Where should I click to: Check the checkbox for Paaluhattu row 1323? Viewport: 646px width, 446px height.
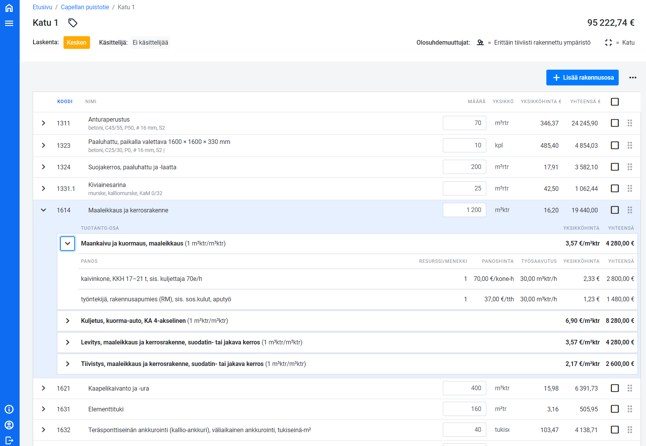click(614, 145)
